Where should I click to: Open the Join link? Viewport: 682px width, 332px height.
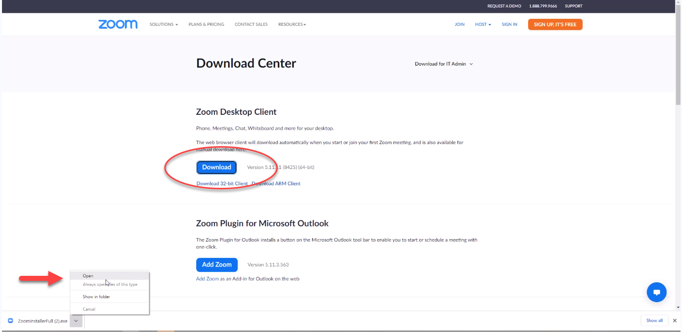tap(459, 24)
